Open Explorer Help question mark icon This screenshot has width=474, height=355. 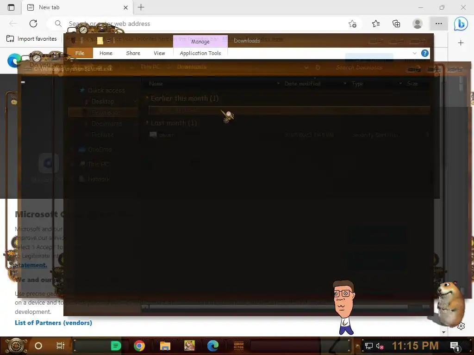coord(425,53)
